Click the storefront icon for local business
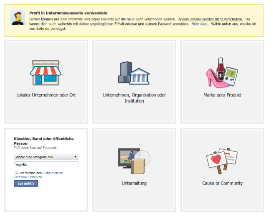 46,73
